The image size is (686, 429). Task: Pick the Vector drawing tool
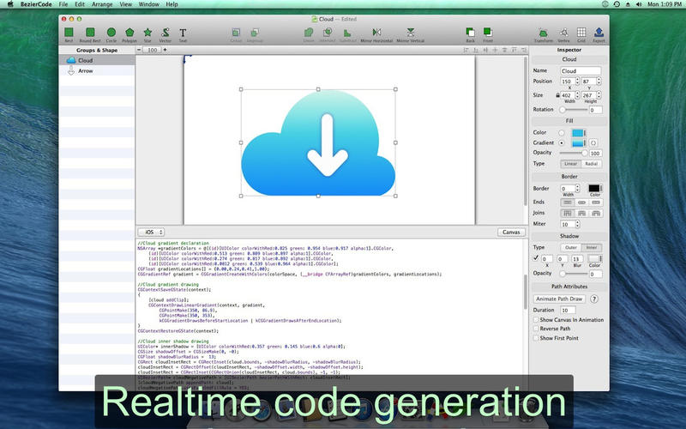(x=165, y=32)
